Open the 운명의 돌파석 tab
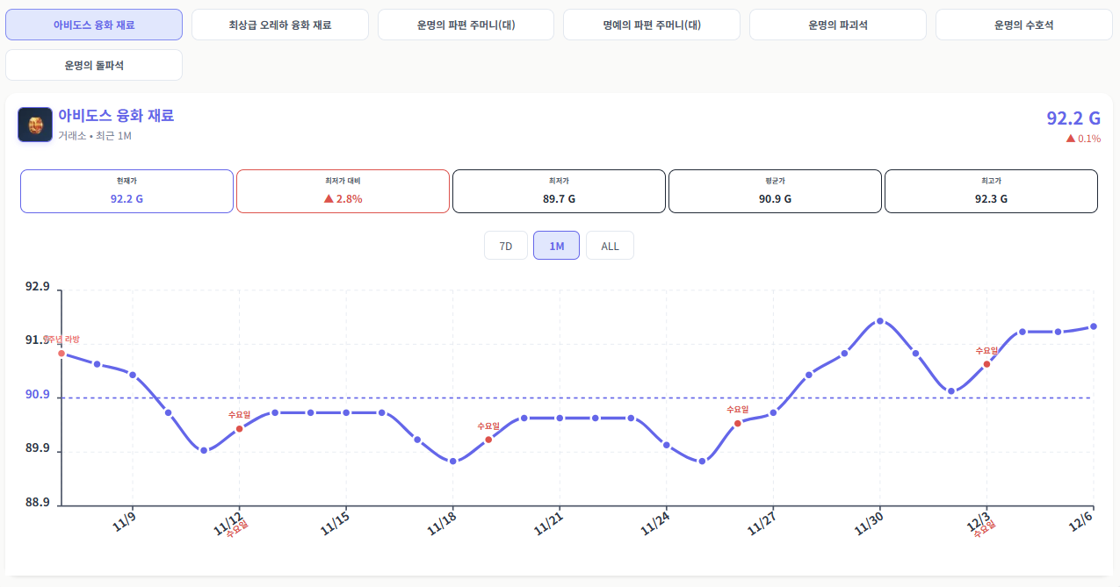 pos(94,65)
